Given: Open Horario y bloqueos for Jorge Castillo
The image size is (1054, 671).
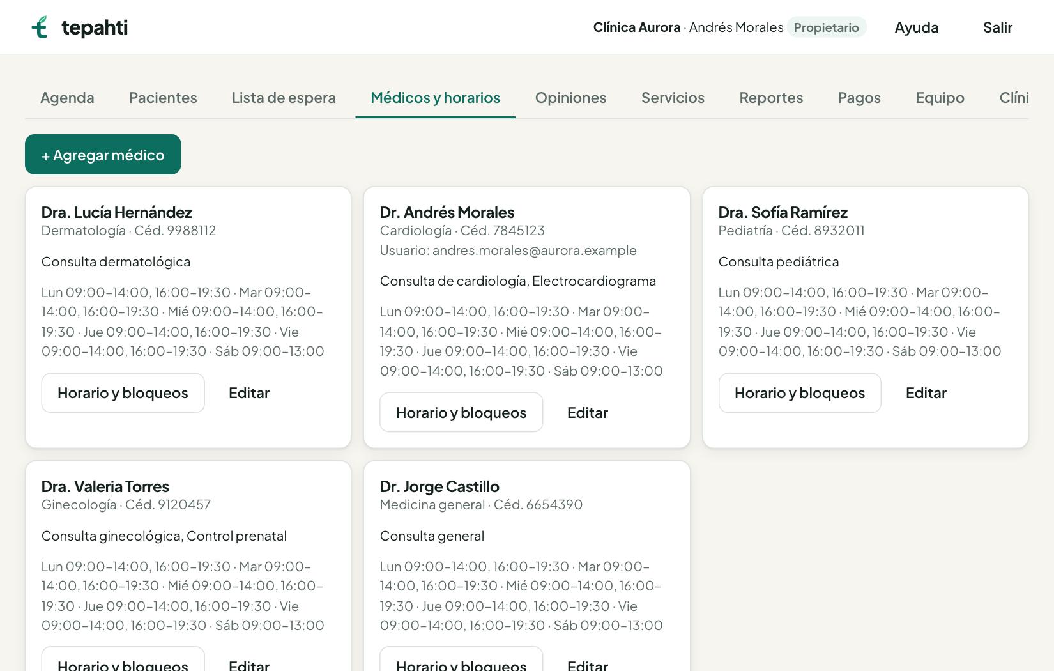Looking at the screenshot, I should coord(461,659).
